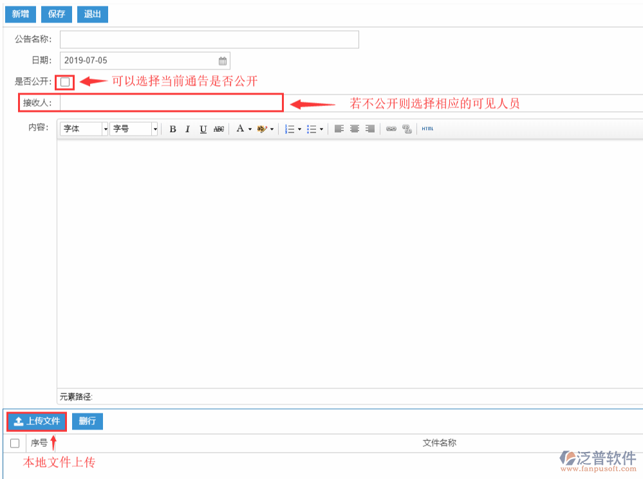Select the checkbox in the file list header
643x479 pixels.
pyautogui.click(x=14, y=442)
